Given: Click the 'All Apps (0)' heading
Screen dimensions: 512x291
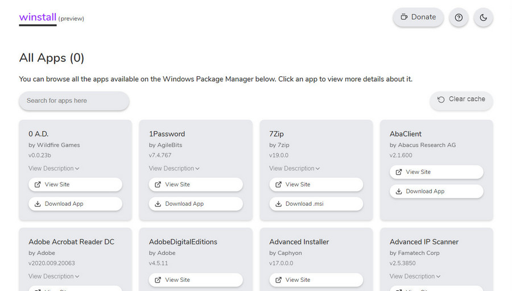Looking at the screenshot, I should click(52, 58).
